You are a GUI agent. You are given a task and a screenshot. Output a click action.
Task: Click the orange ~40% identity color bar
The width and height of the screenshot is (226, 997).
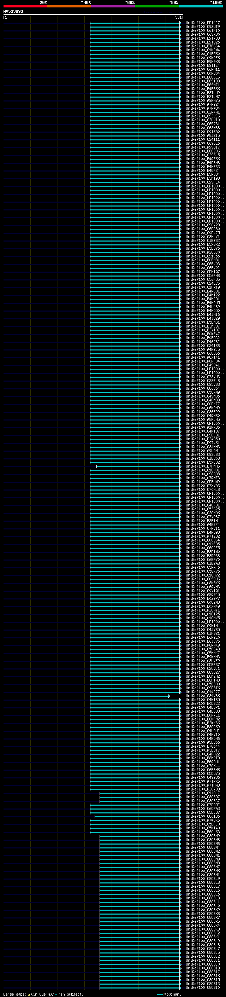(69, 6)
